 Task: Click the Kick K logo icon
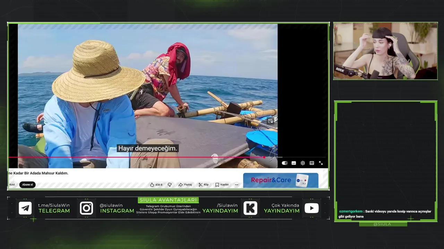tap(250, 208)
